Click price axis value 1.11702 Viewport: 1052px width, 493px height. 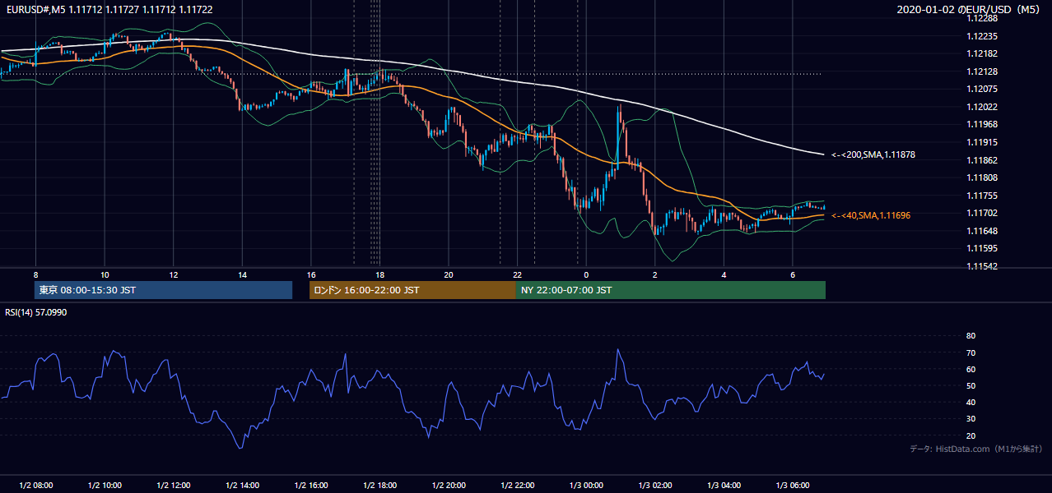coord(983,213)
